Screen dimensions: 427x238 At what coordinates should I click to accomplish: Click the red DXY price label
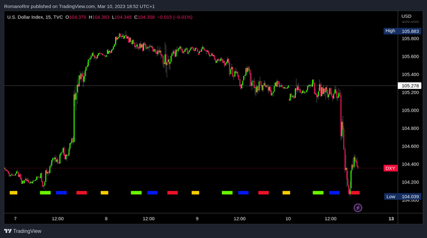[x=390, y=168]
